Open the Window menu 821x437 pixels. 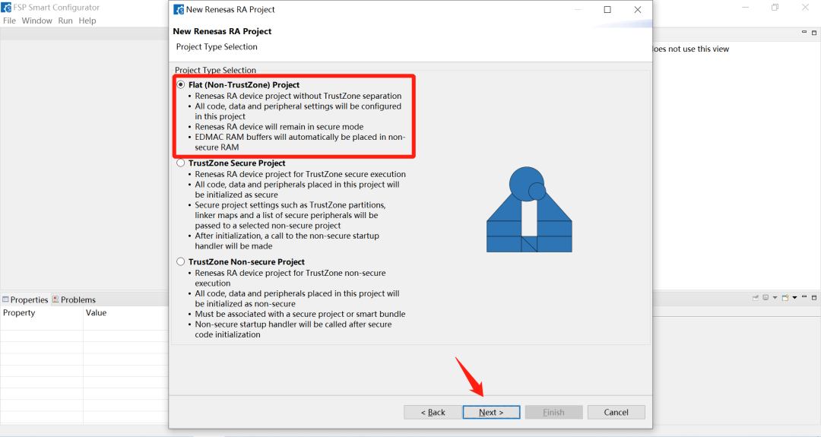tap(36, 21)
